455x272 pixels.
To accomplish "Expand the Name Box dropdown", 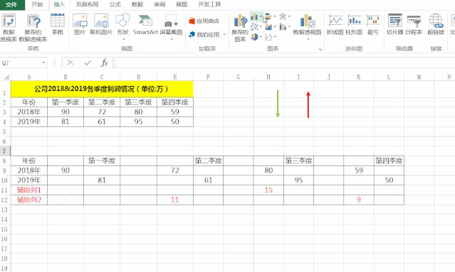I will click(43, 62).
